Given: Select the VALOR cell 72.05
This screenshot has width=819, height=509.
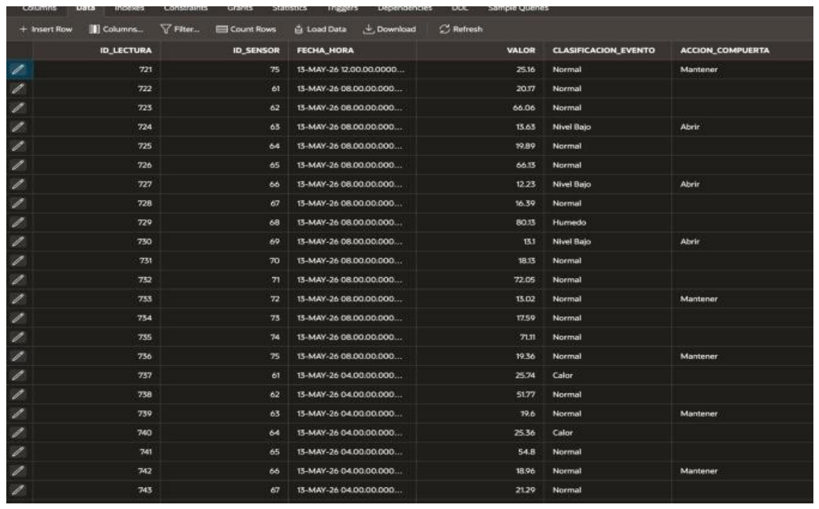Looking at the screenshot, I should [x=480, y=280].
